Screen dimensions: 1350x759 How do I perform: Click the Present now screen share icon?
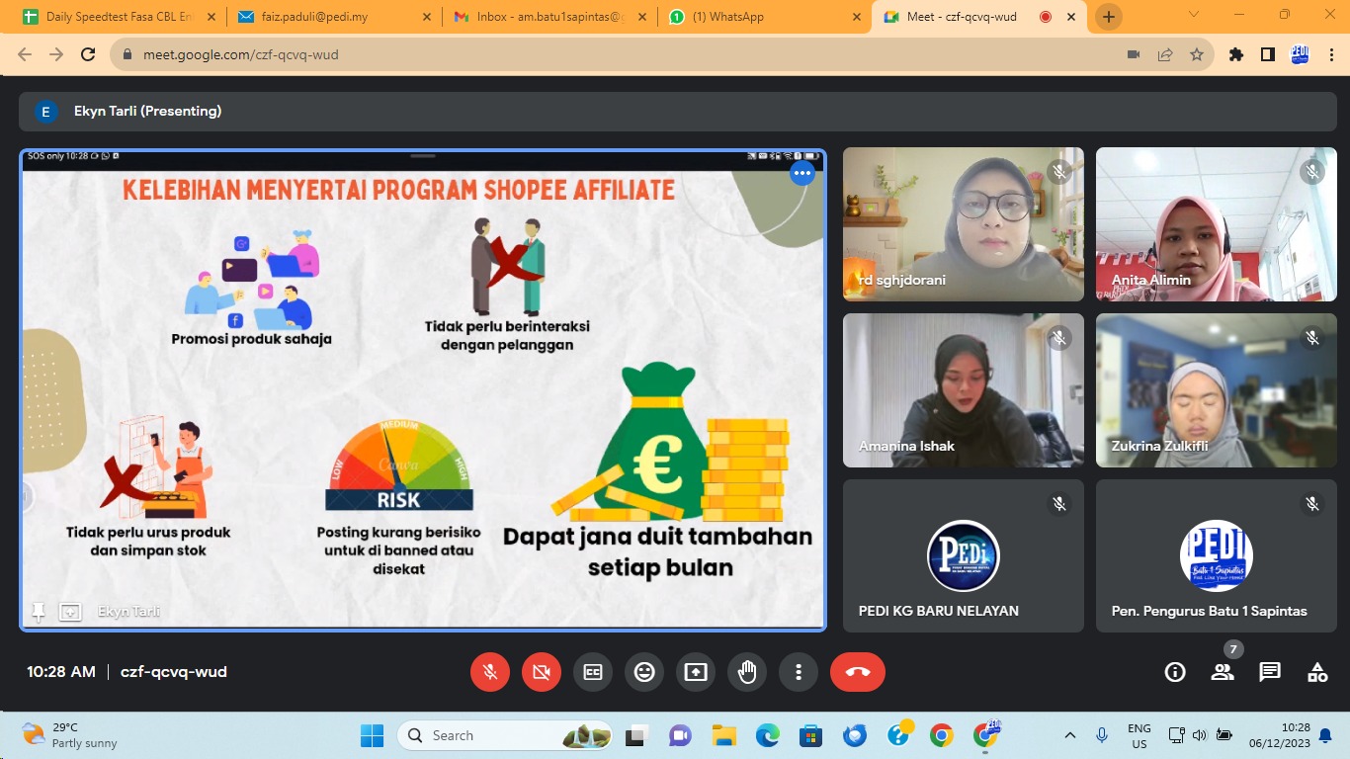(696, 672)
